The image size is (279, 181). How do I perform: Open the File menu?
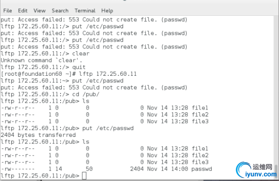click(8, 11)
